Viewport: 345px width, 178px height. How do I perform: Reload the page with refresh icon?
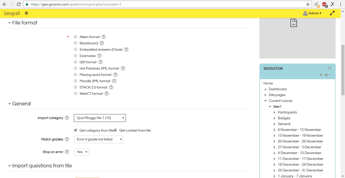(19, 4)
